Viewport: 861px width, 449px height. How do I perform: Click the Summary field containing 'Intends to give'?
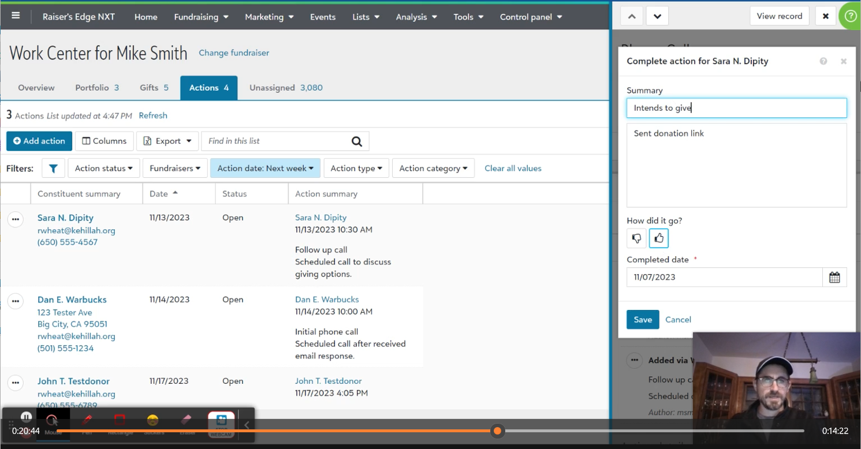[737, 108]
